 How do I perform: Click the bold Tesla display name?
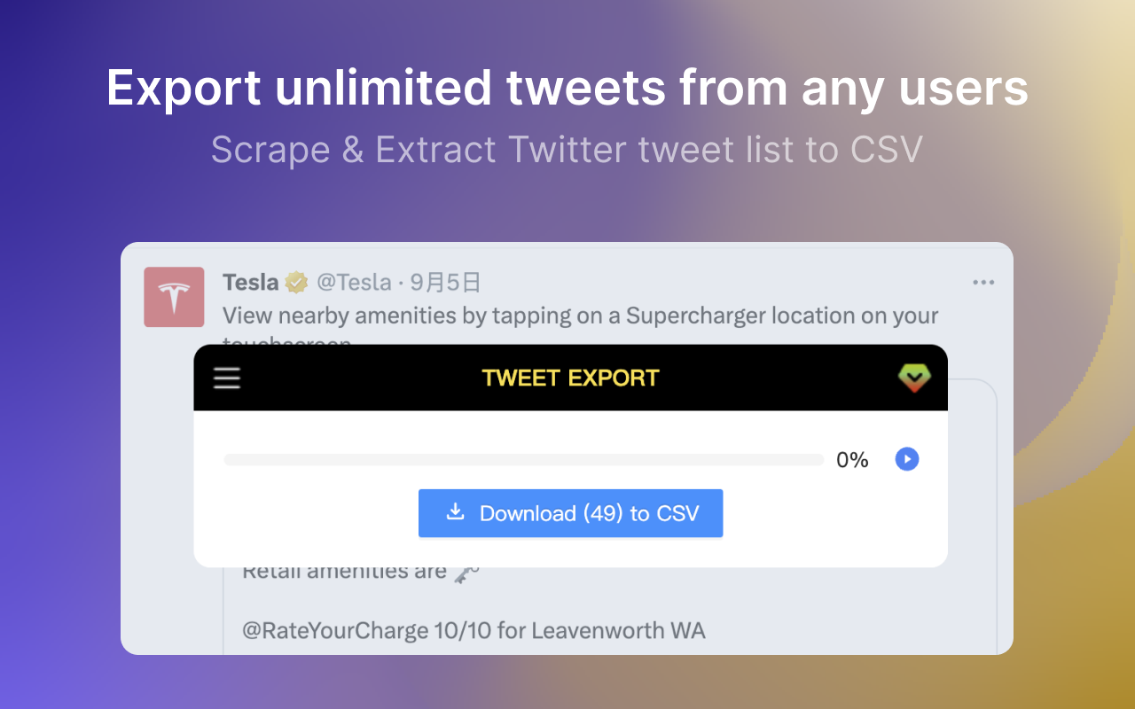coord(249,282)
